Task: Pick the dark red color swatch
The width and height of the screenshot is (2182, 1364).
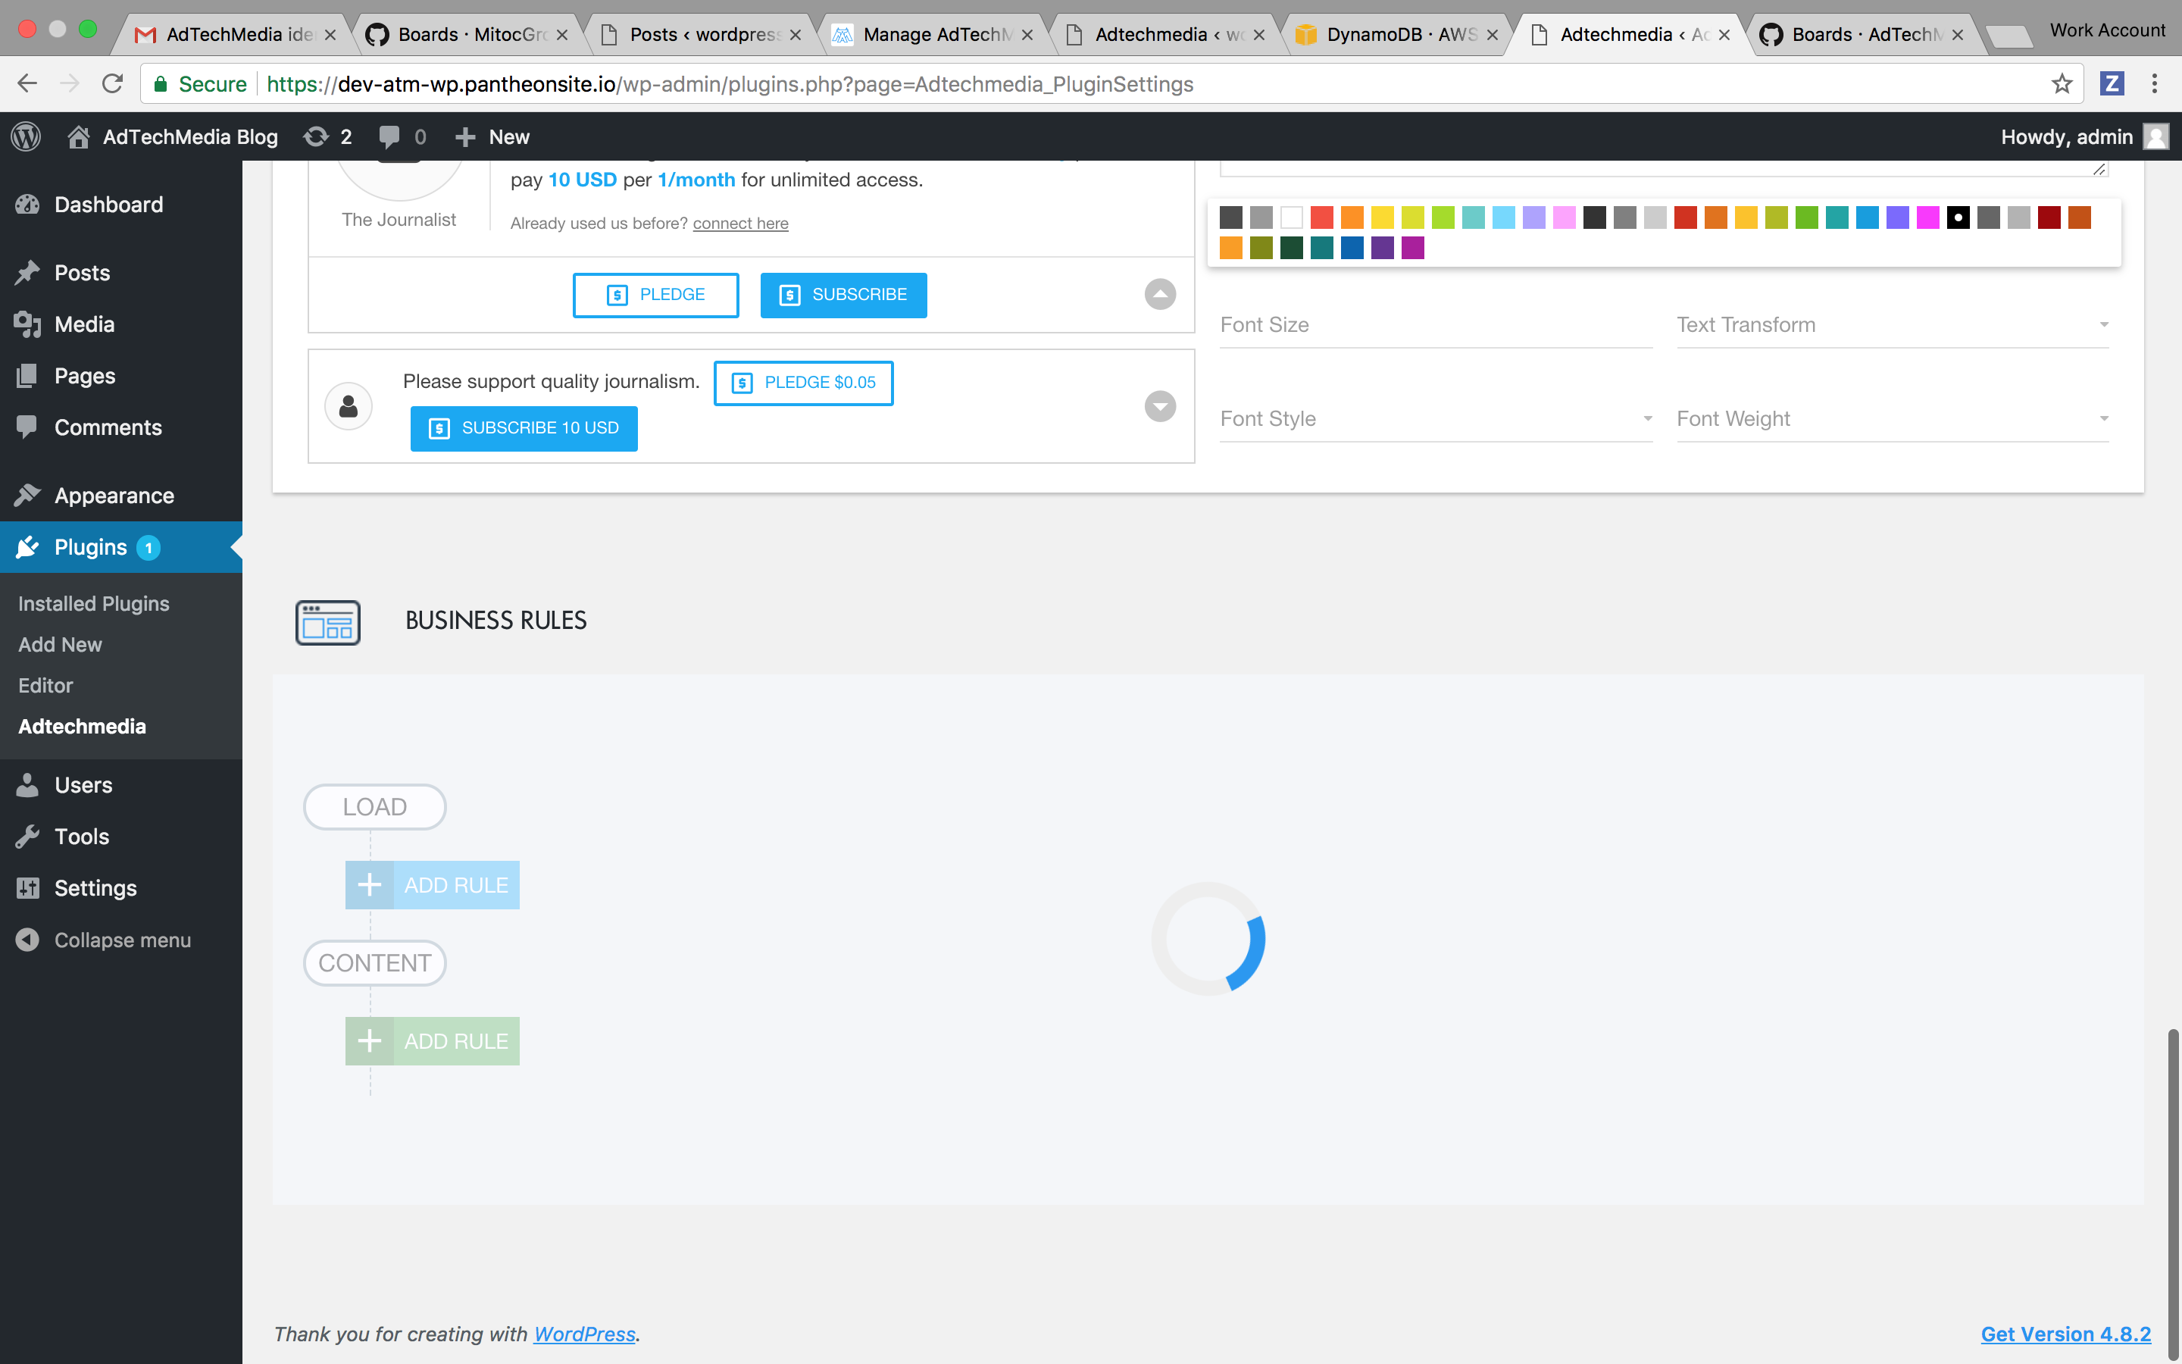Action: (x=2049, y=217)
